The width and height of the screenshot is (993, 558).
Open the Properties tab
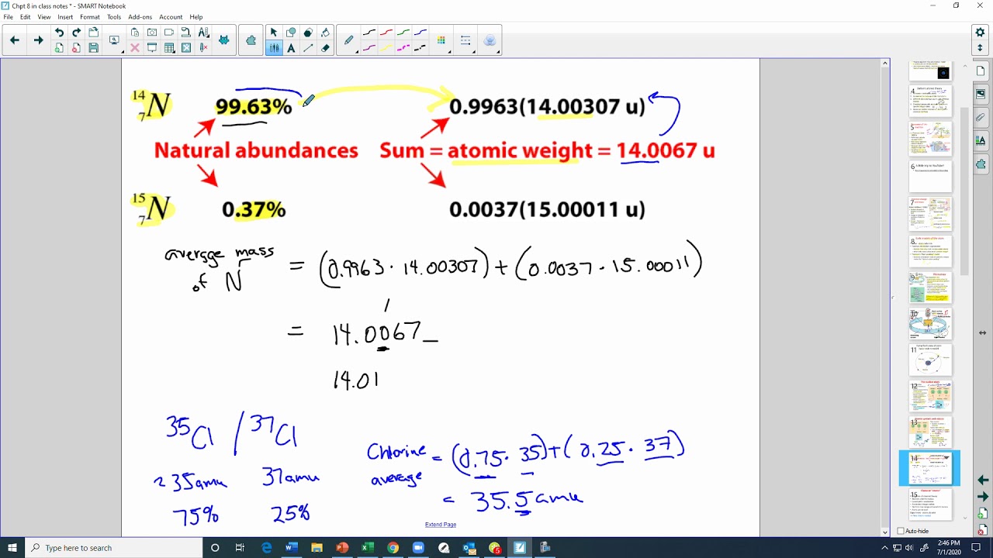click(981, 140)
